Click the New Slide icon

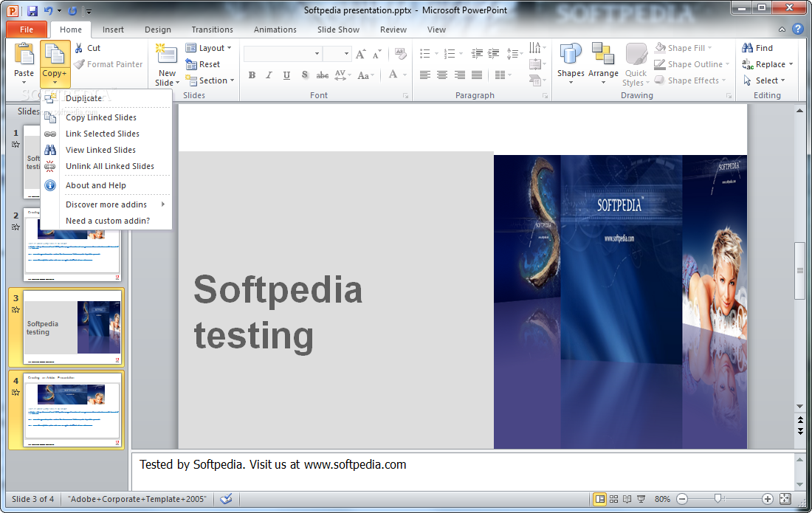pyautogui.click(x=167, y=55)
